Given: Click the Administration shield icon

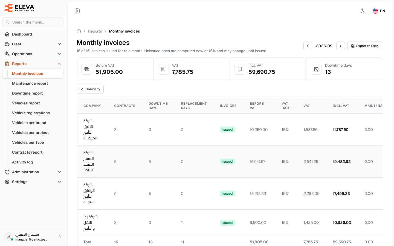Looking at the screenshot, I should [7, 172].
